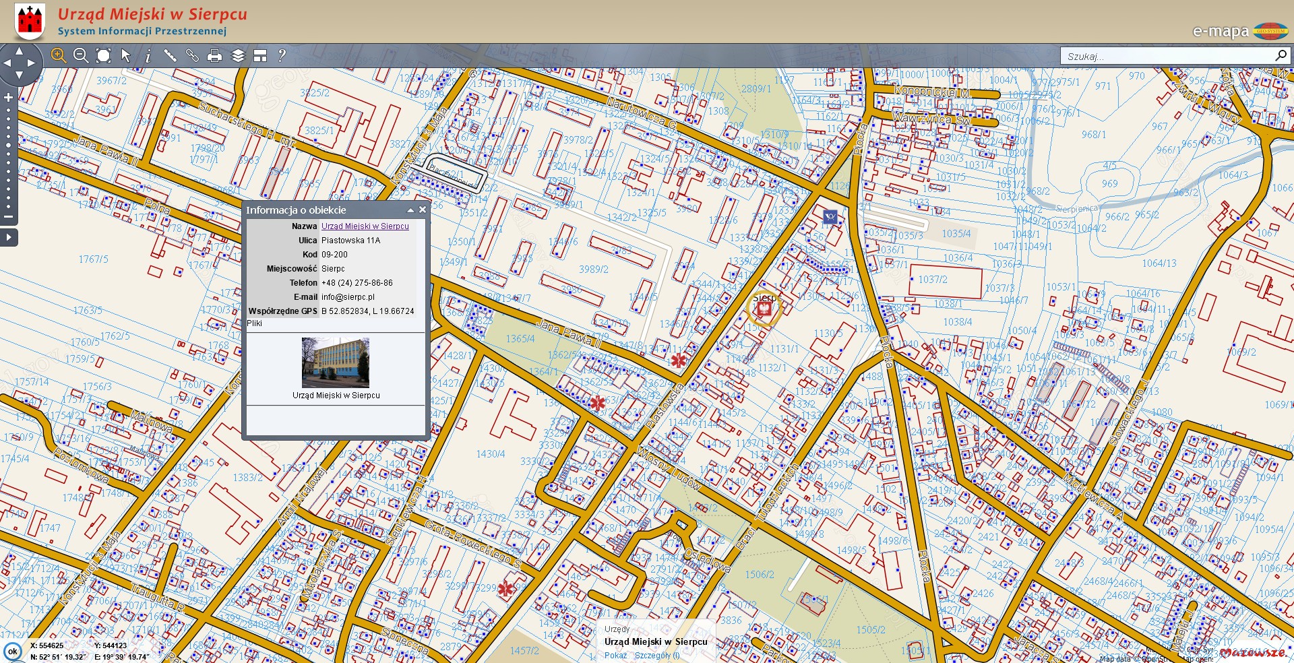
Task: Click the full extent view tool
Action: [x=103, y=56]
